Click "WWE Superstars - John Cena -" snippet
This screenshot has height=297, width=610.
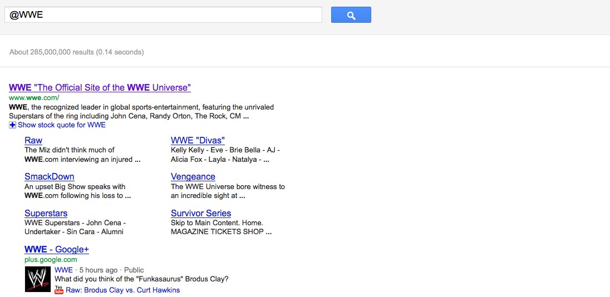(75, 223)
